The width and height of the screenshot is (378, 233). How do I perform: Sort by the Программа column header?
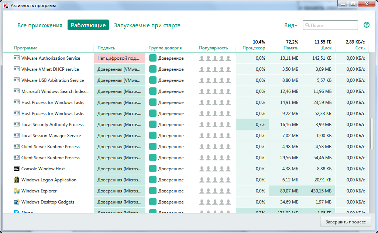26,48
